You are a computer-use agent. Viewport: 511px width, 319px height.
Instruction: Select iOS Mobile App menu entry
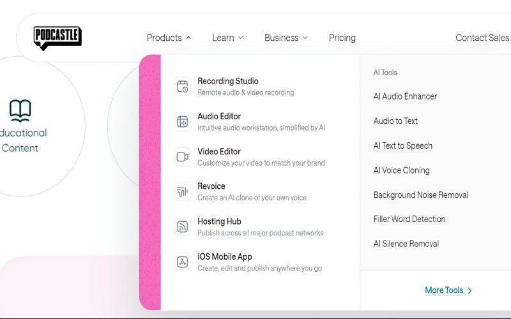[225, 256]
